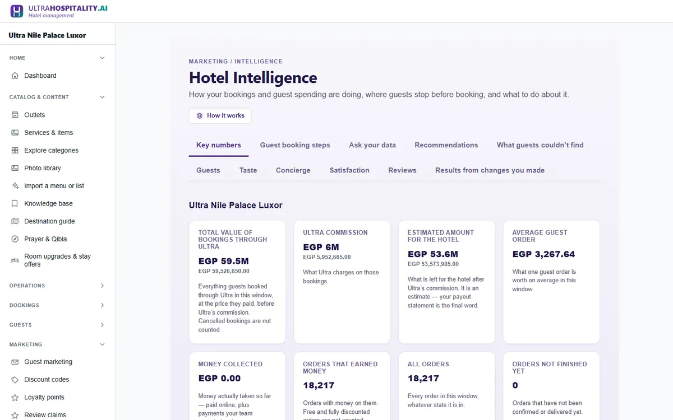Click the Loyalty points star icon
The height and width of the screenshot is (420, 673).
[x=15, y=398]
